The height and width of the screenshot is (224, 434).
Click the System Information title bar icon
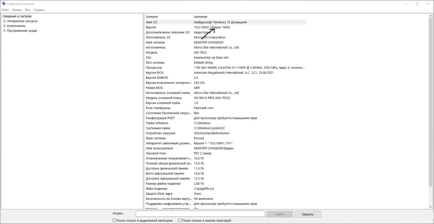[4, 3]
